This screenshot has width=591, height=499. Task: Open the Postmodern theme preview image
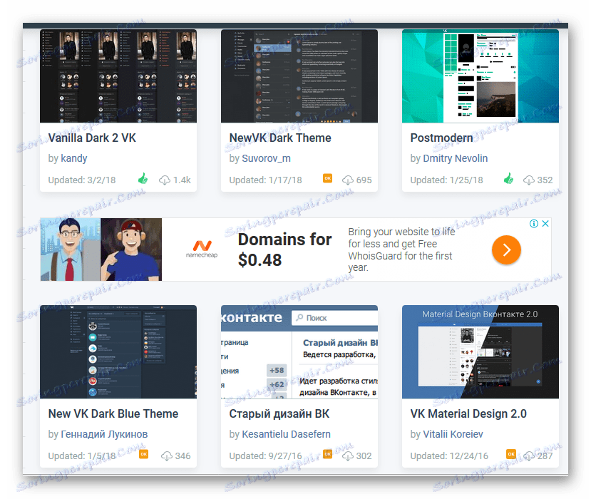480,76
